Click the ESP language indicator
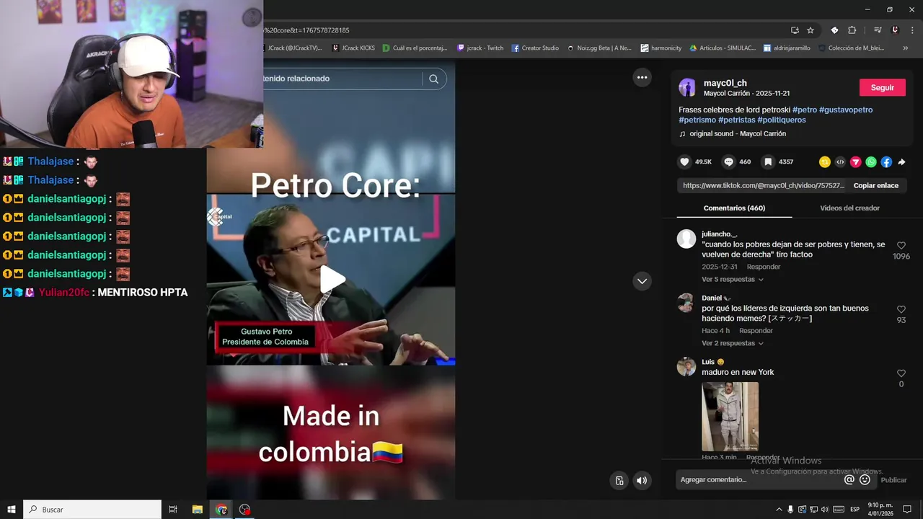This screenshot has width=923, height=519. tap(855, 510)
